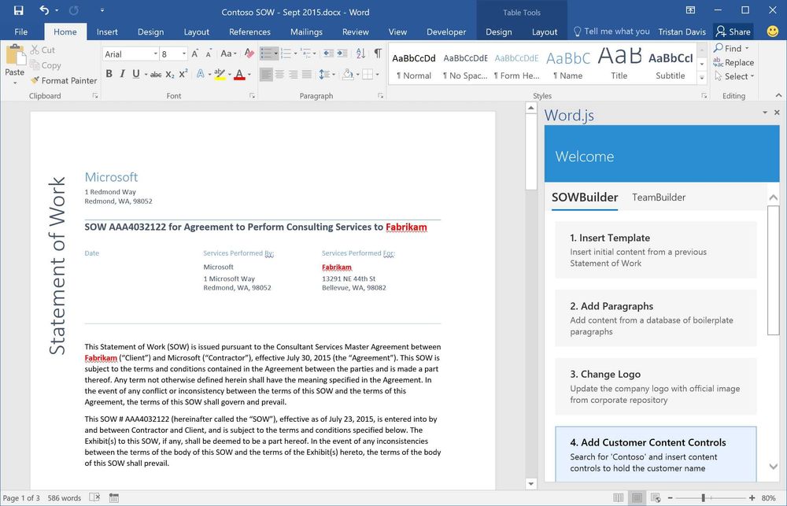Click the zoom in plus button
This screenshot has height=506, width=787.
(752, 497)
